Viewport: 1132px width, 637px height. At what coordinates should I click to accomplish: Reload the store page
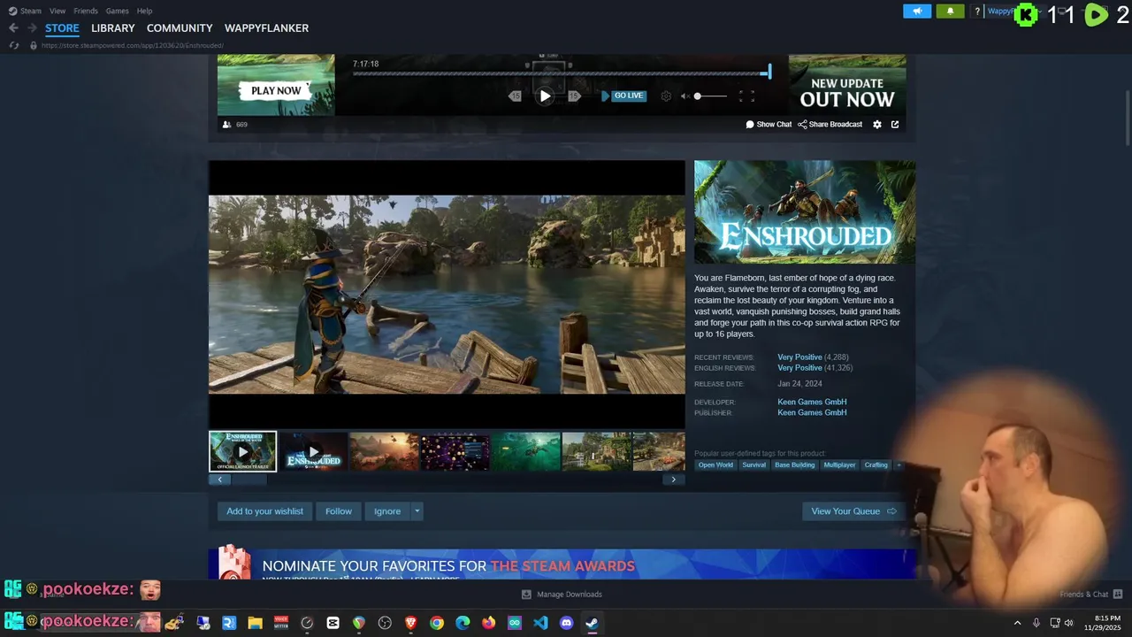point(14,45)
